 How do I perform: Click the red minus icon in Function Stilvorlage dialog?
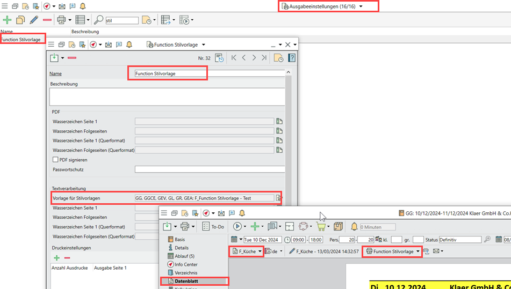click(72, 58)
